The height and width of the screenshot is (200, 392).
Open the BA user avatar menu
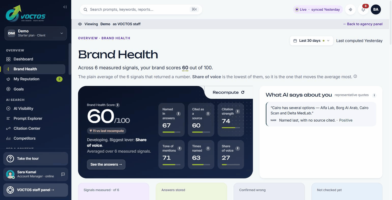[x=376, y=9]
